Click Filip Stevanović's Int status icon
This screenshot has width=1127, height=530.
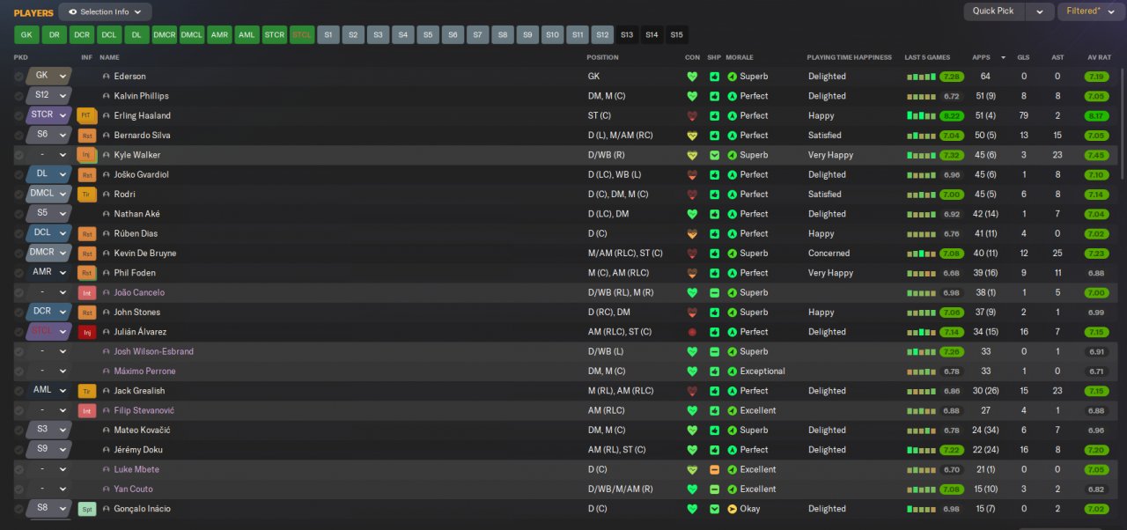(86, 410)
